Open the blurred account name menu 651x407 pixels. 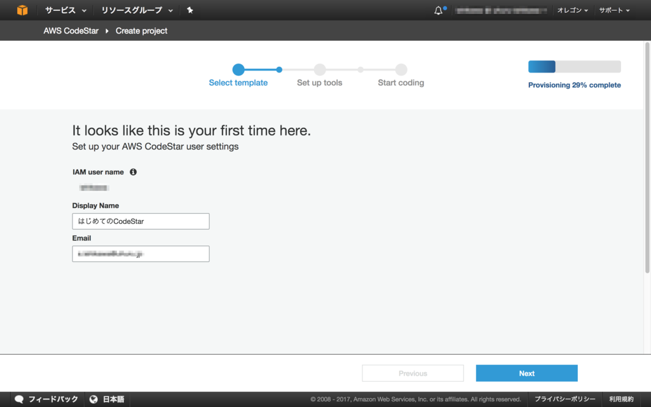501,10
